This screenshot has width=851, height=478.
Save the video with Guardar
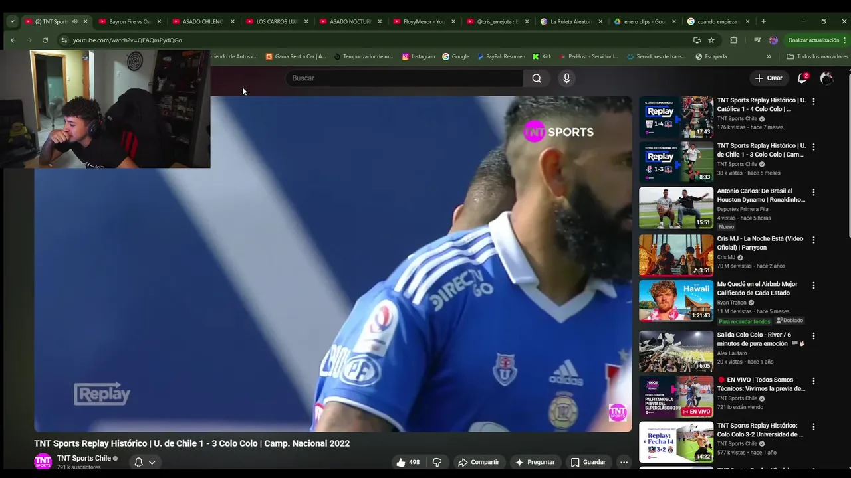588,462
